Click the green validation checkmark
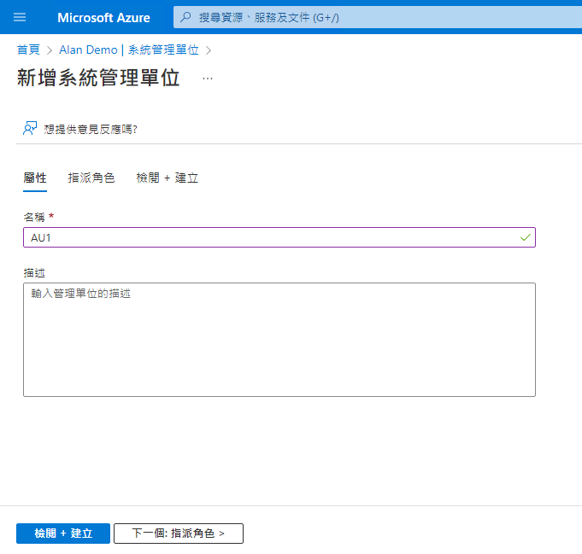The image size is (582, 554). tap(526, 237)
